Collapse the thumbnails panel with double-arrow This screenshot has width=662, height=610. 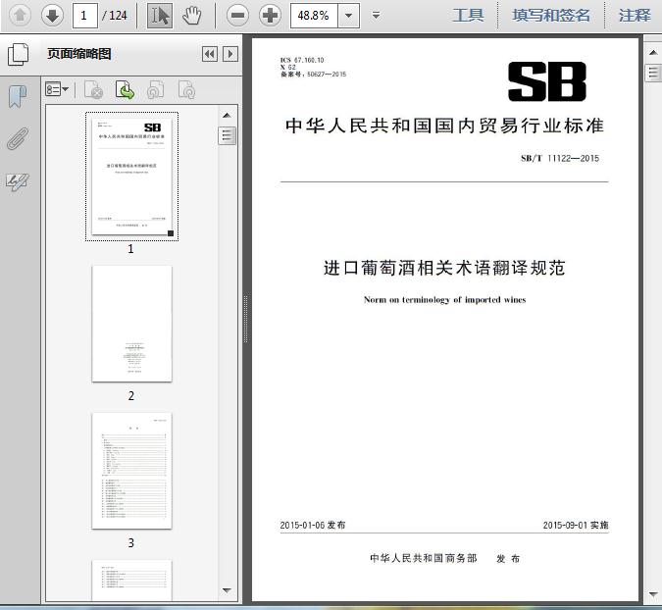(x=210, y=54)
